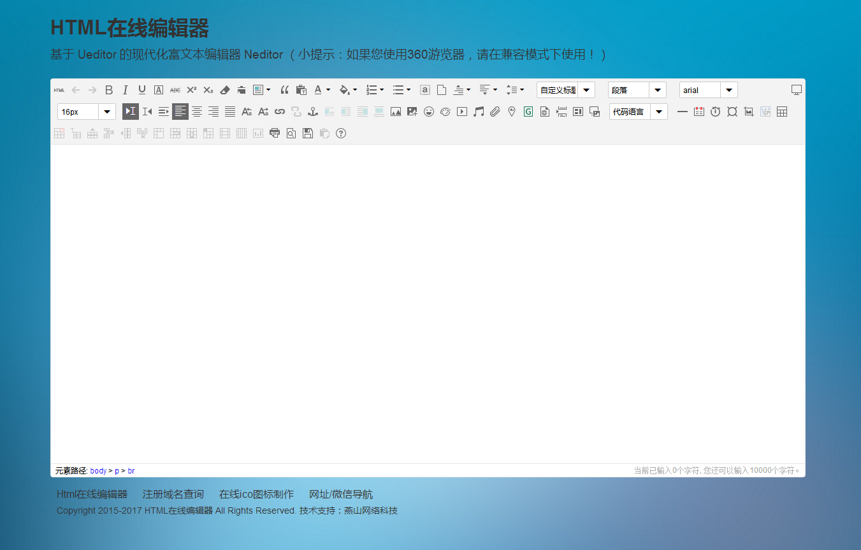Open the arial font family dropdown
The height and width of the screenshot is (550, 861).
pyautogui.click(x=709, y=90)
